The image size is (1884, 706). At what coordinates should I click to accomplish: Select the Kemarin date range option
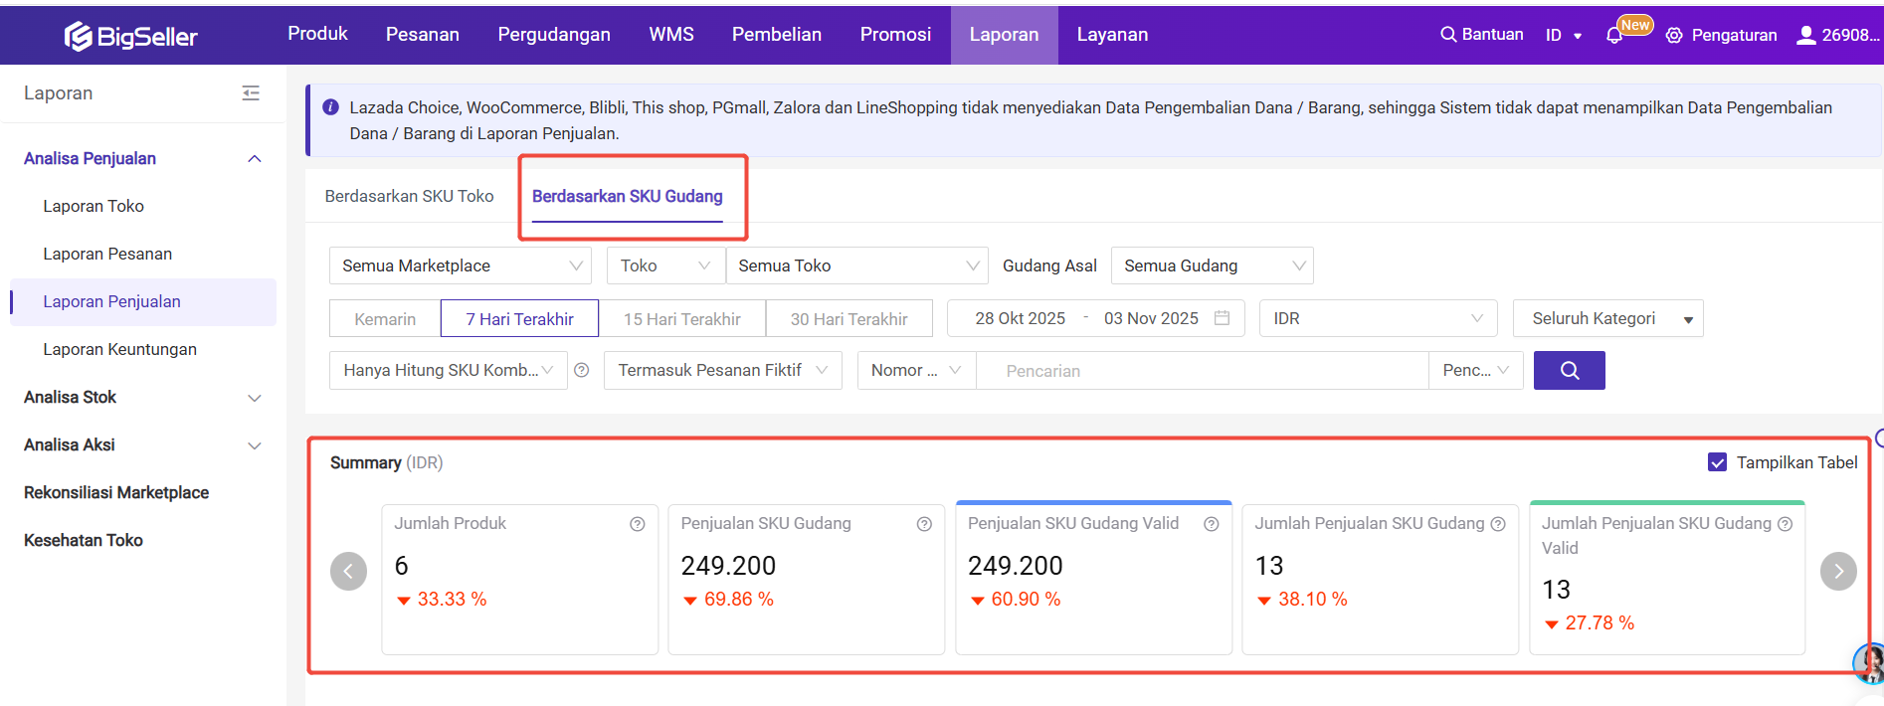(x=385, y=319)
